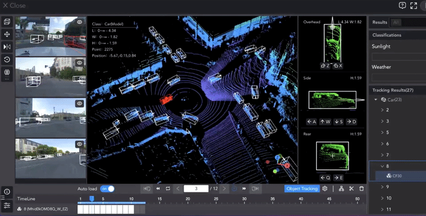Activate the move/pan tool
The height and width of the screenshot is (216, 426).
(7, 34)
